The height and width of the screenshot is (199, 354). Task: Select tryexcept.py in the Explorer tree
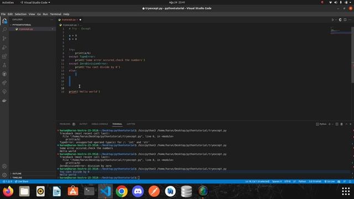[32, 29]
